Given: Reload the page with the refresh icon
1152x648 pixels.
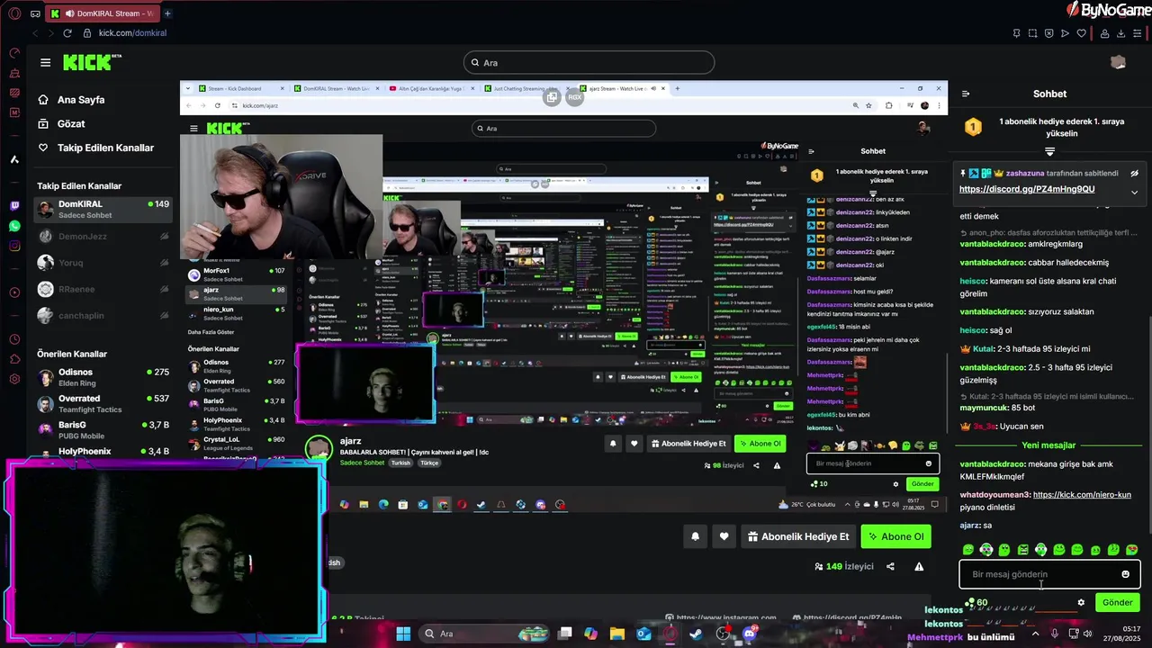Looking at the screenshot, I should coord(67,33).
